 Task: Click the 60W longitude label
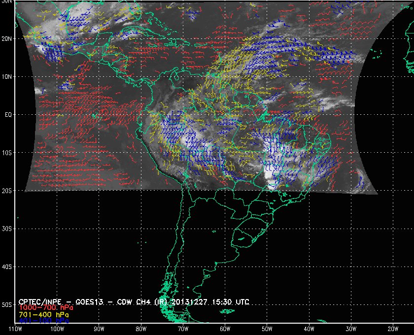(x=225, y=329)
